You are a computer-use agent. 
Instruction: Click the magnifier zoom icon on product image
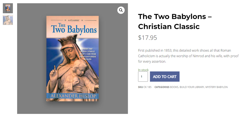point(121,10)
